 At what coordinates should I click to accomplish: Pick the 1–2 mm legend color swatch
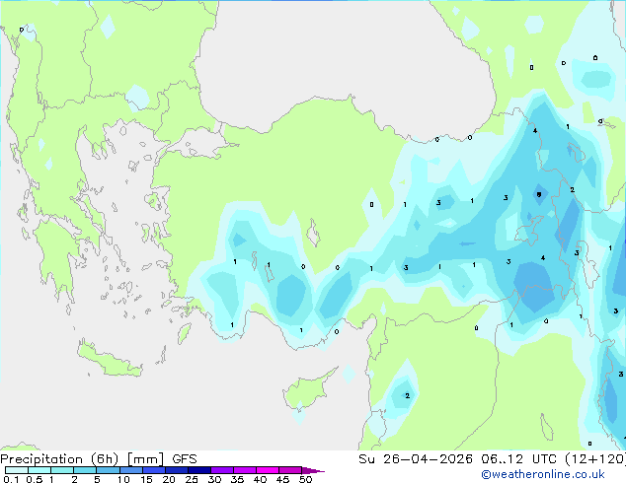[62, 470]
